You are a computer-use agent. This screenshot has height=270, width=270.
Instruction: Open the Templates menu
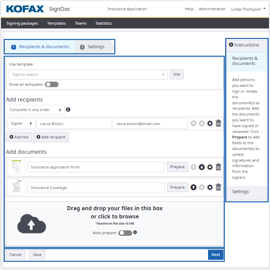[x=56, y=23]
